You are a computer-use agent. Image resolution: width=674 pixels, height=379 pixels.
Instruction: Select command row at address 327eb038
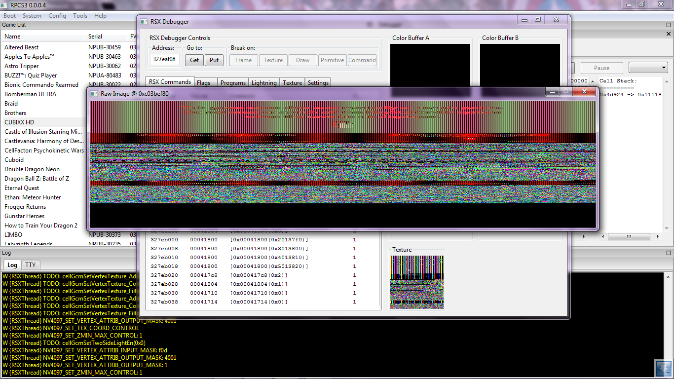[264, 302]
